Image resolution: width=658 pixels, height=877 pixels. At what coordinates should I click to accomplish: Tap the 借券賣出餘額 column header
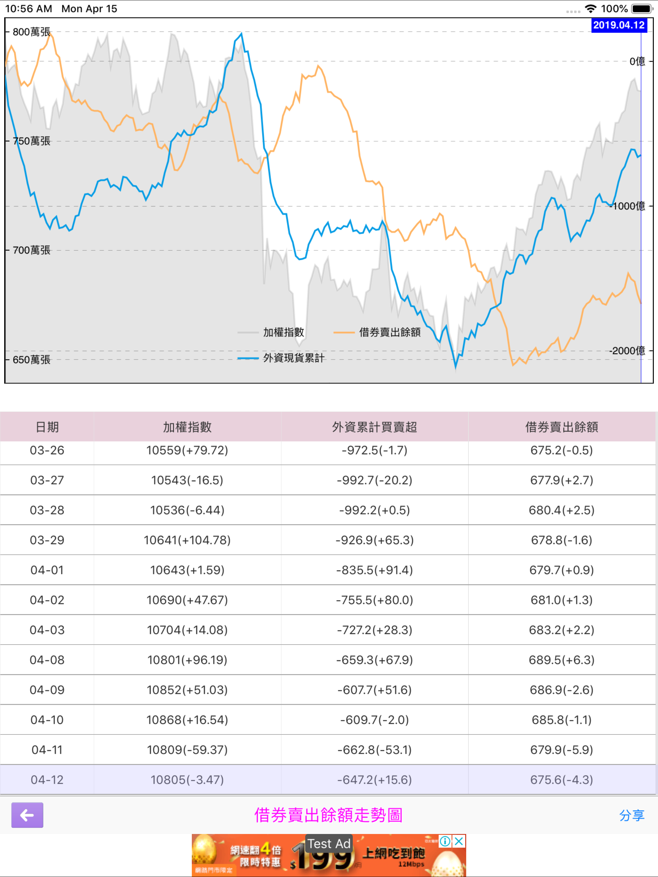(x=562, y=427)
